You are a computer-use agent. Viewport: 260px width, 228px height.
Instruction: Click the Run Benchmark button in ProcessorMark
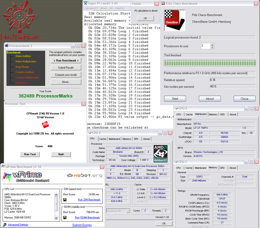[x=66, y=60]
